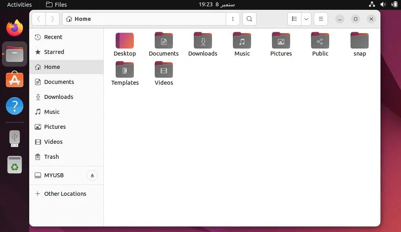
Task: Eject the MYUSB drive
Action: [92, 175]
